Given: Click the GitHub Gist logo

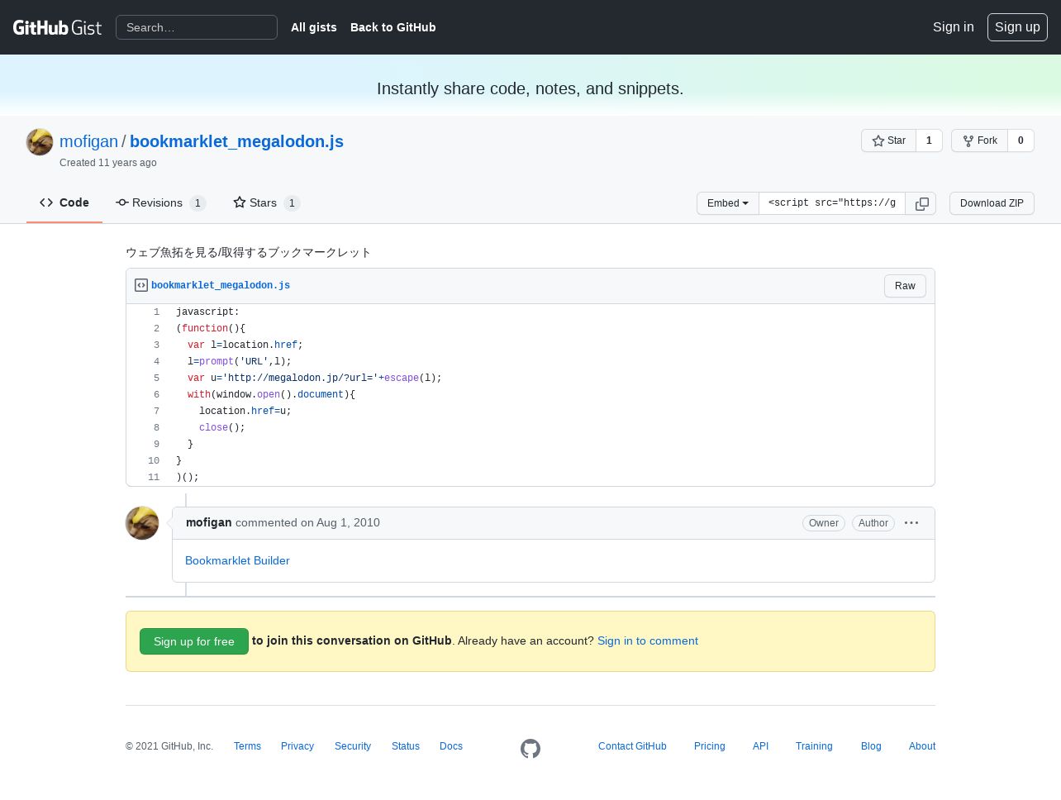Looking at the screenshot, I should pos(57,27).
